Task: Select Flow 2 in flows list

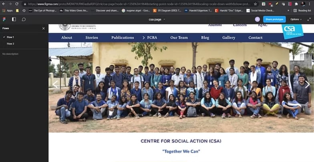Action: point(10,44)
